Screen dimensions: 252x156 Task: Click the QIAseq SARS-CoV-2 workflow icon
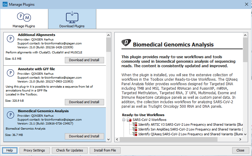(135, 134)
